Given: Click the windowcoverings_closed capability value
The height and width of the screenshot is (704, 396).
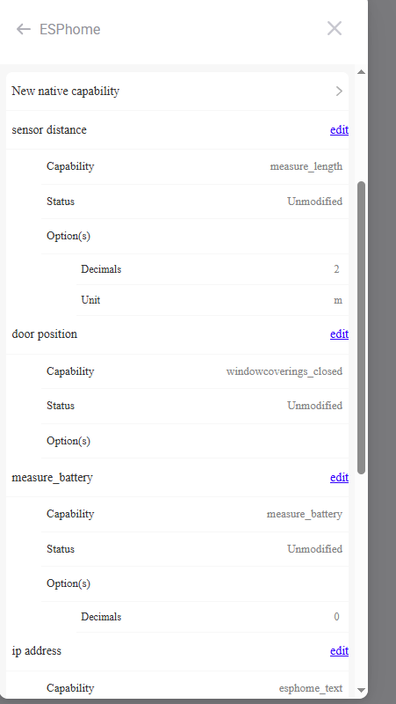Looking at the screenshot, I should (284, 371).
